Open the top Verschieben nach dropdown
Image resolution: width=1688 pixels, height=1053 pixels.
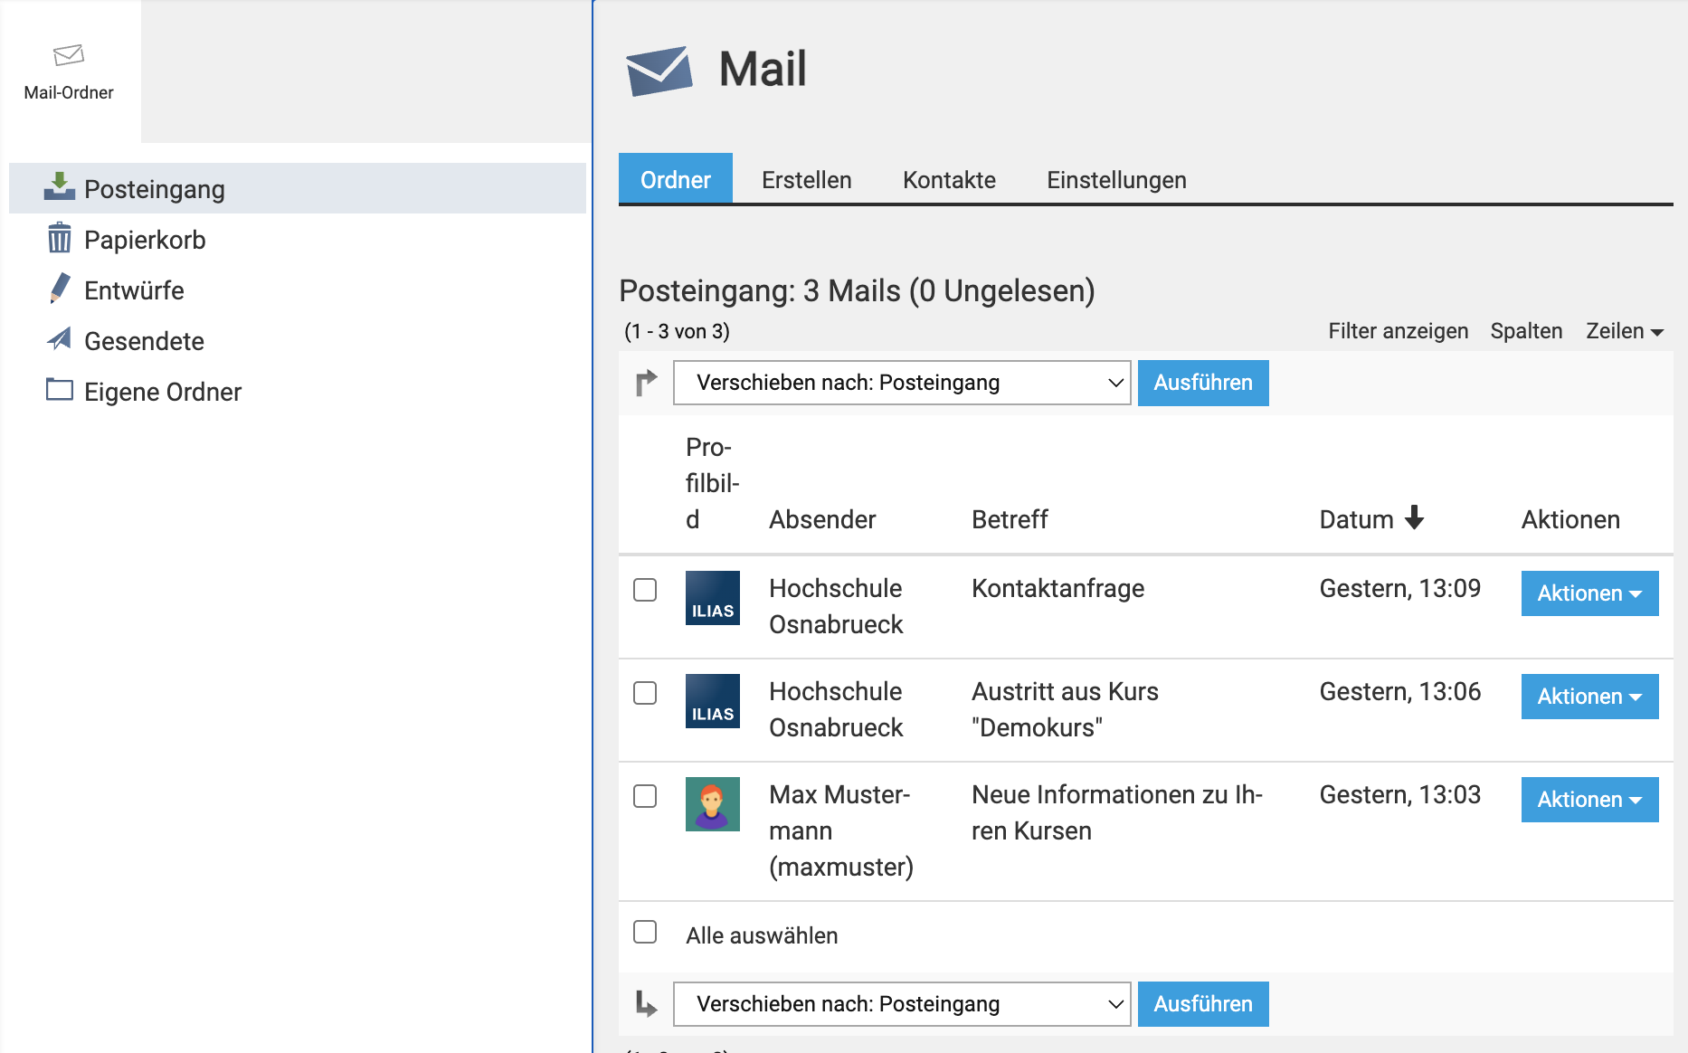tap(902, 383)
